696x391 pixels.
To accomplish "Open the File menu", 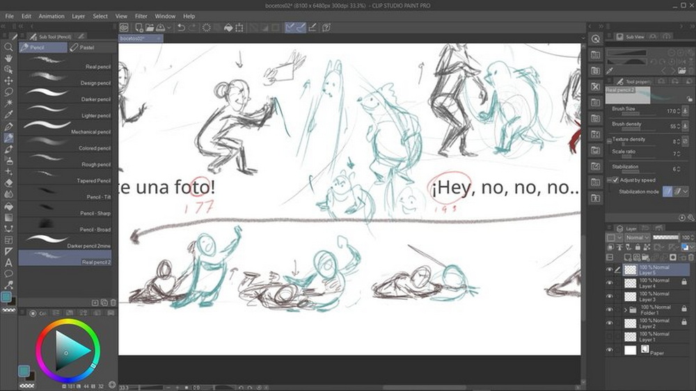I will (x=9, y=16).
